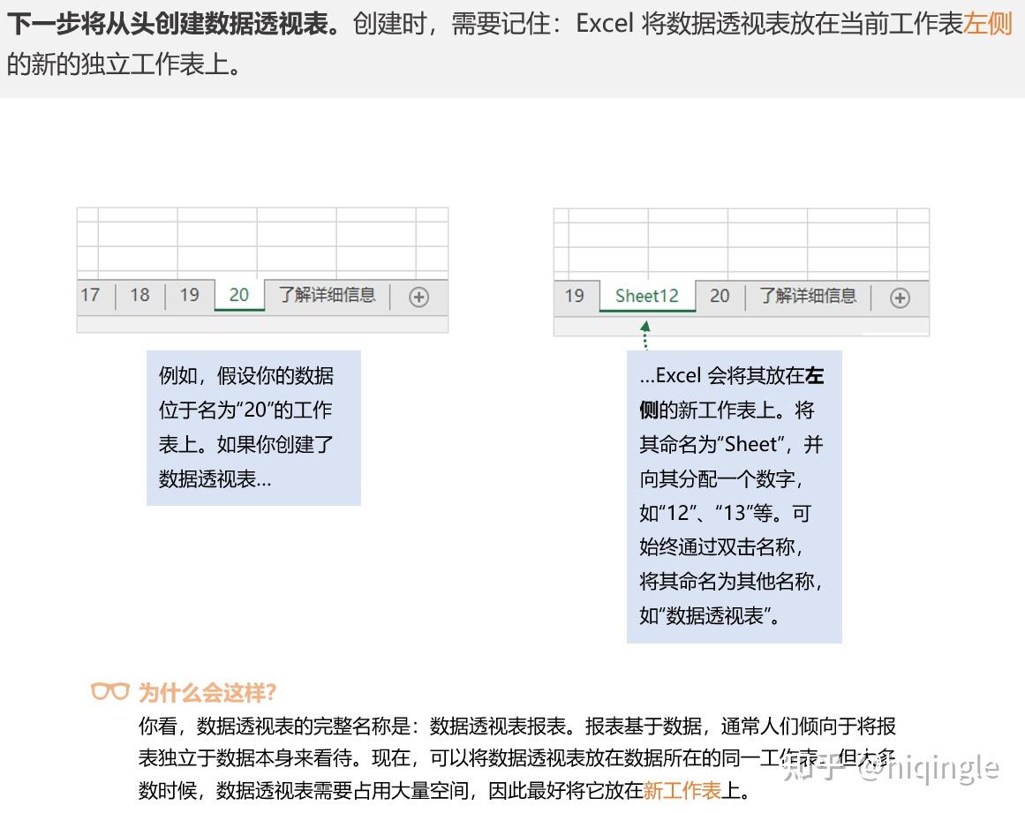Open sheet tab 19 in left workbook
The width and height of the screenshot is (1025, 813).
[190, 296]
